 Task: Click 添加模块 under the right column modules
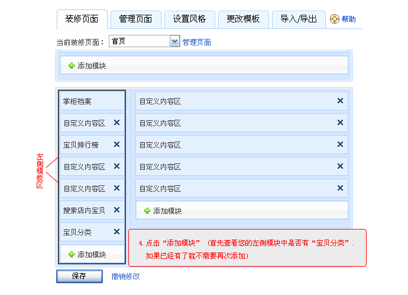163,211
